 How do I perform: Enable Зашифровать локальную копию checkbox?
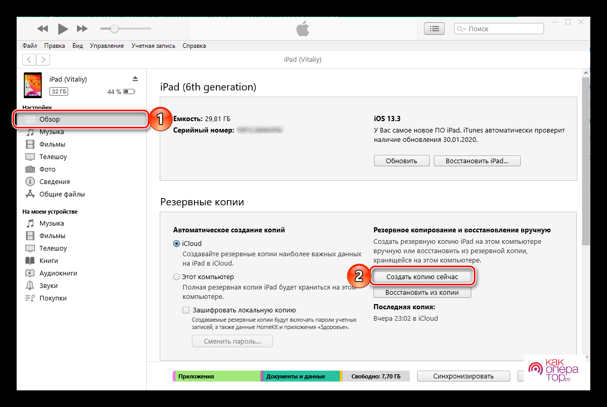tap(186, 310)
